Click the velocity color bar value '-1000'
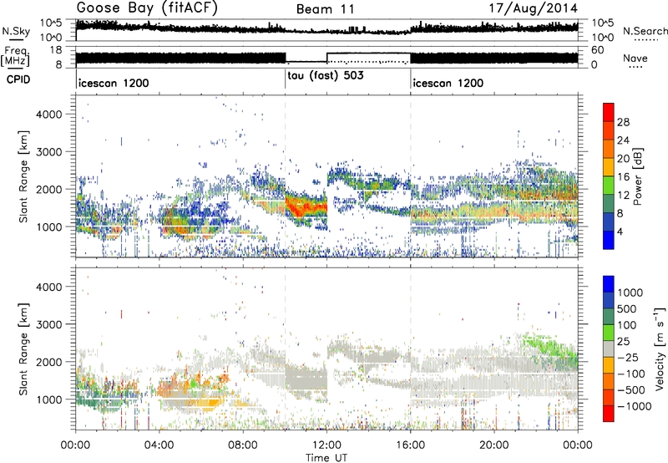 635,406
